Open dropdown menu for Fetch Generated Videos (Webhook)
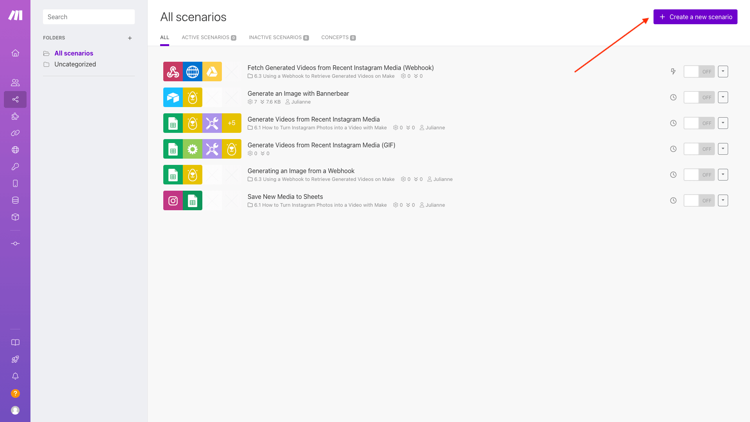 coord(723,72)
